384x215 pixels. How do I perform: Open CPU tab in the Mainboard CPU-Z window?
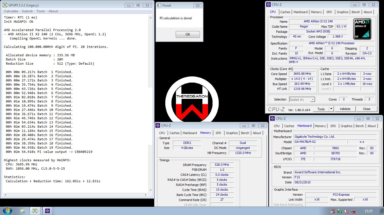(277, 126)
